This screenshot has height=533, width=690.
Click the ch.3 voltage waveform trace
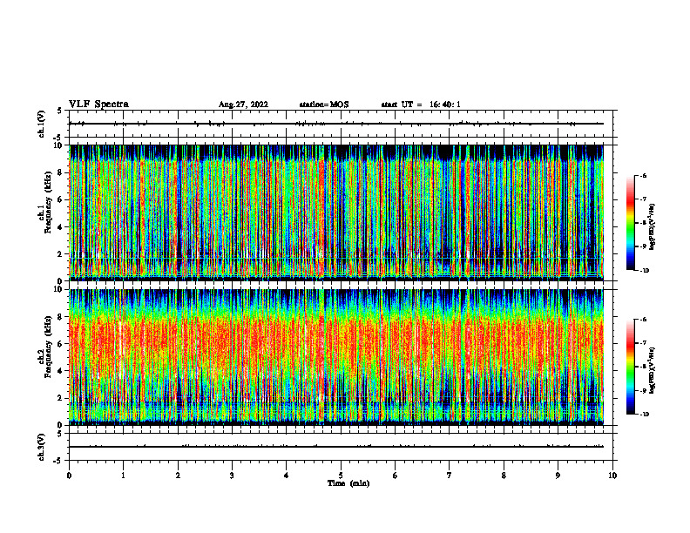336,447
